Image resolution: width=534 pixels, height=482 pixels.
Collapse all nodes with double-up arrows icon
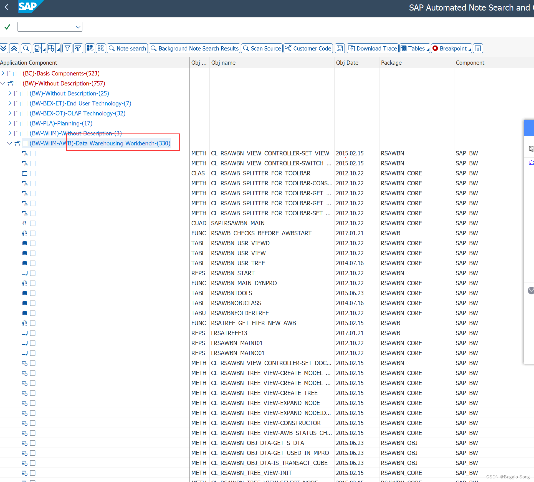tap(14, 49)
